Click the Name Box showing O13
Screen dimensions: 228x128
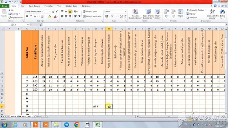tap(14, 25)
